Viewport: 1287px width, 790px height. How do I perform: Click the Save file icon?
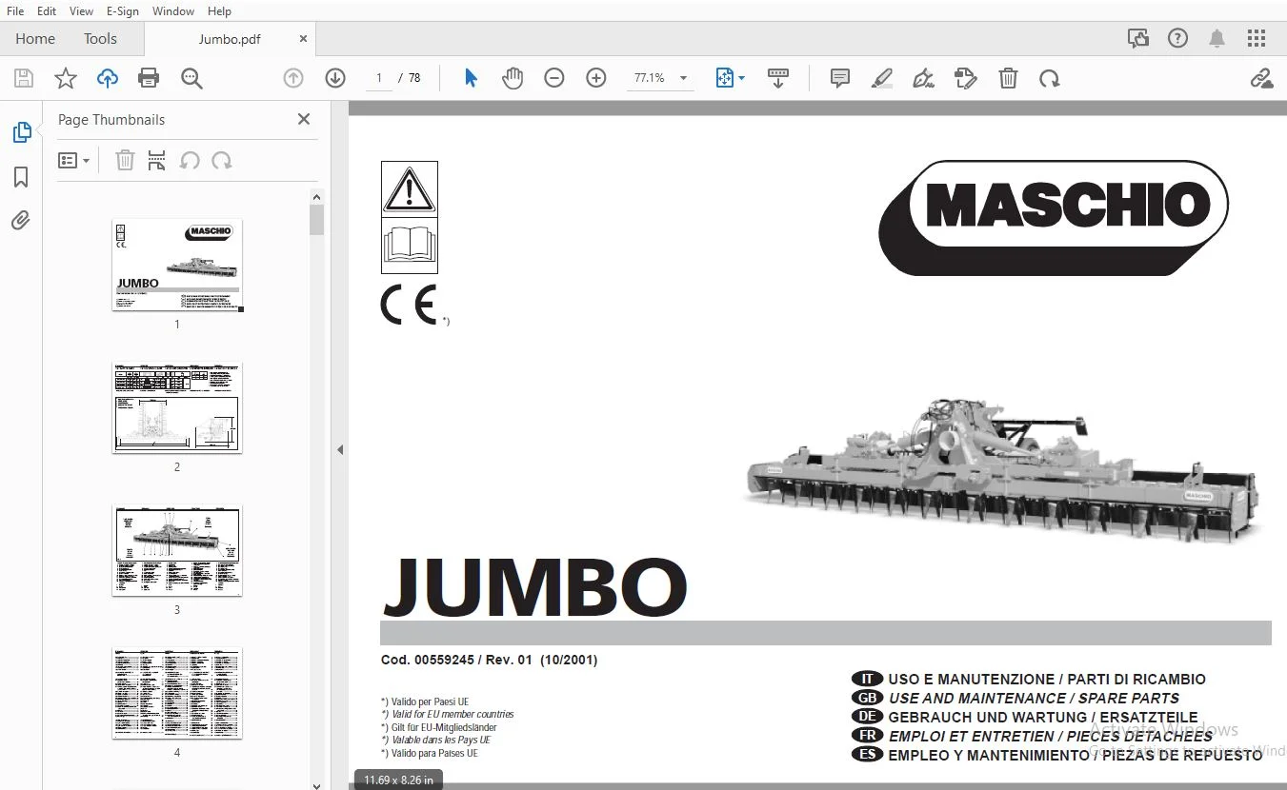click(x=24, y=78)
